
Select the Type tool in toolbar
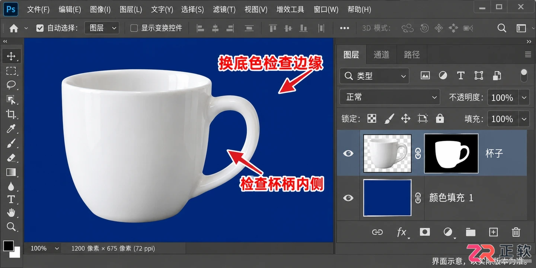[x=11, y=199]
